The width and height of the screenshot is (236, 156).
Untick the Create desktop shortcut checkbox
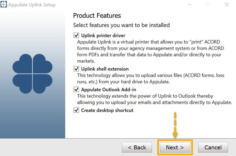pyautogui.click(x=76, y=110)
